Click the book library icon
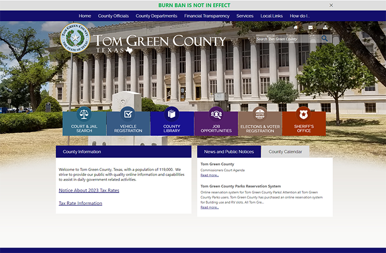This screenshot has height=253, width=386. [x=171, y=114]
